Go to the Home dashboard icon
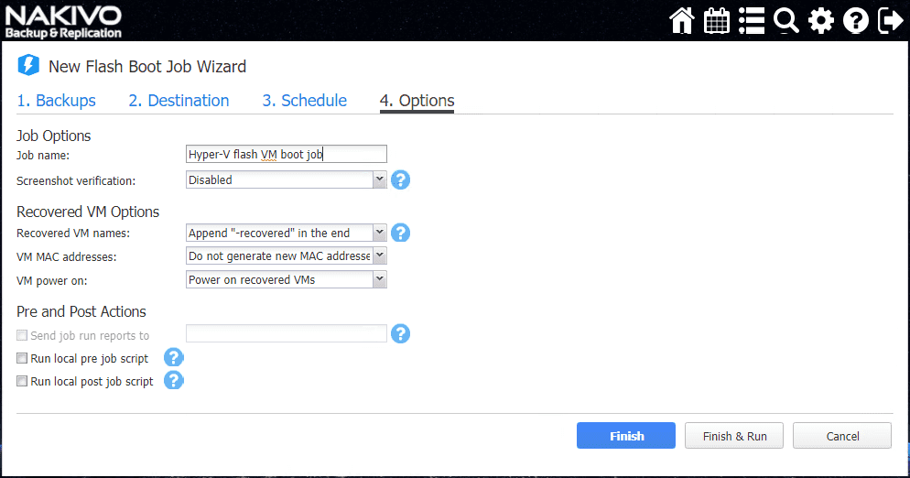Screen dimensions: 910x478 click(x=682, y=20)
